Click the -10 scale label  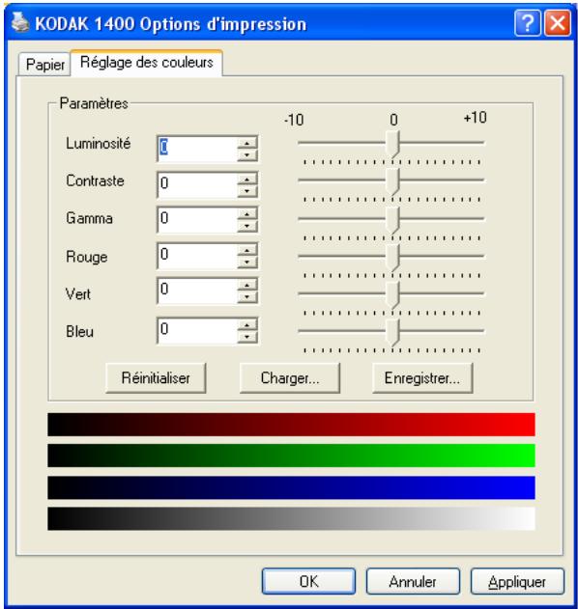294,120
